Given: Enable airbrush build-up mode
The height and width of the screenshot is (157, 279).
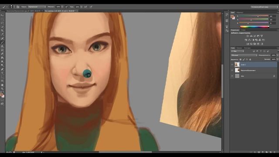Looking at the screenshot, I should (x=85, y=7).
